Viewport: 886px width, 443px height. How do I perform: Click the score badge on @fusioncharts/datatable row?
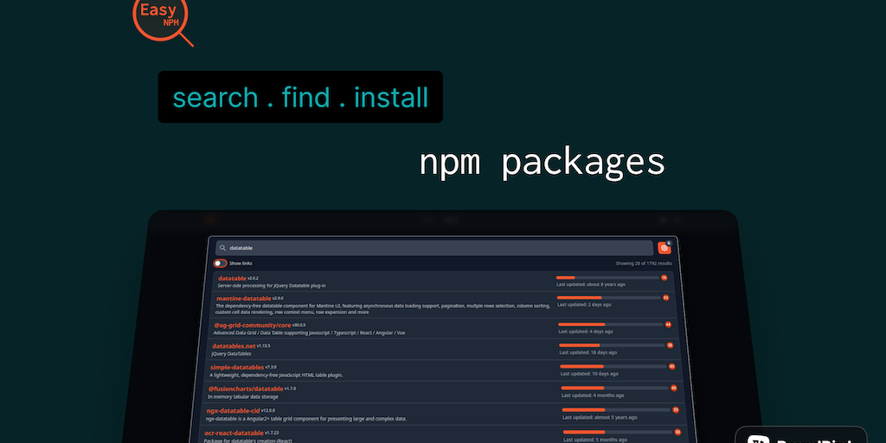[x=673, y=388]
